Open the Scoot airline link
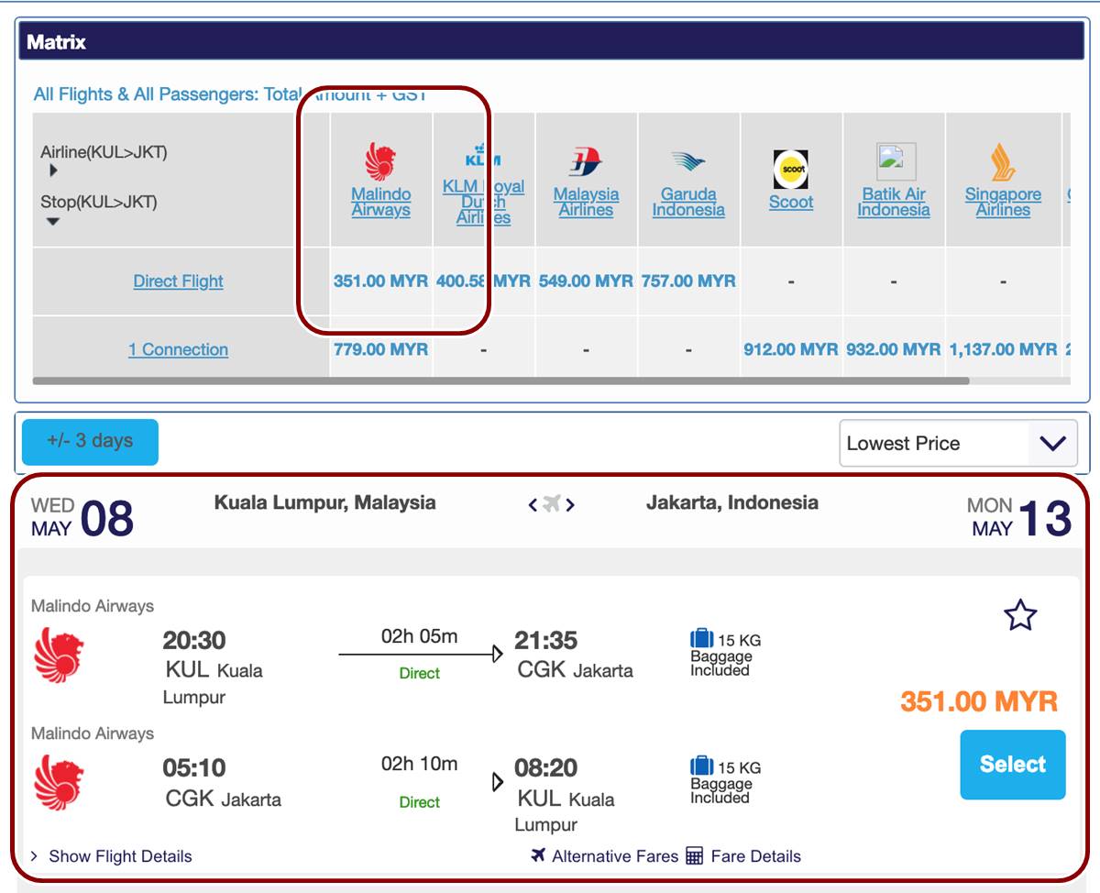1100x893 pixels. [791, 203]
